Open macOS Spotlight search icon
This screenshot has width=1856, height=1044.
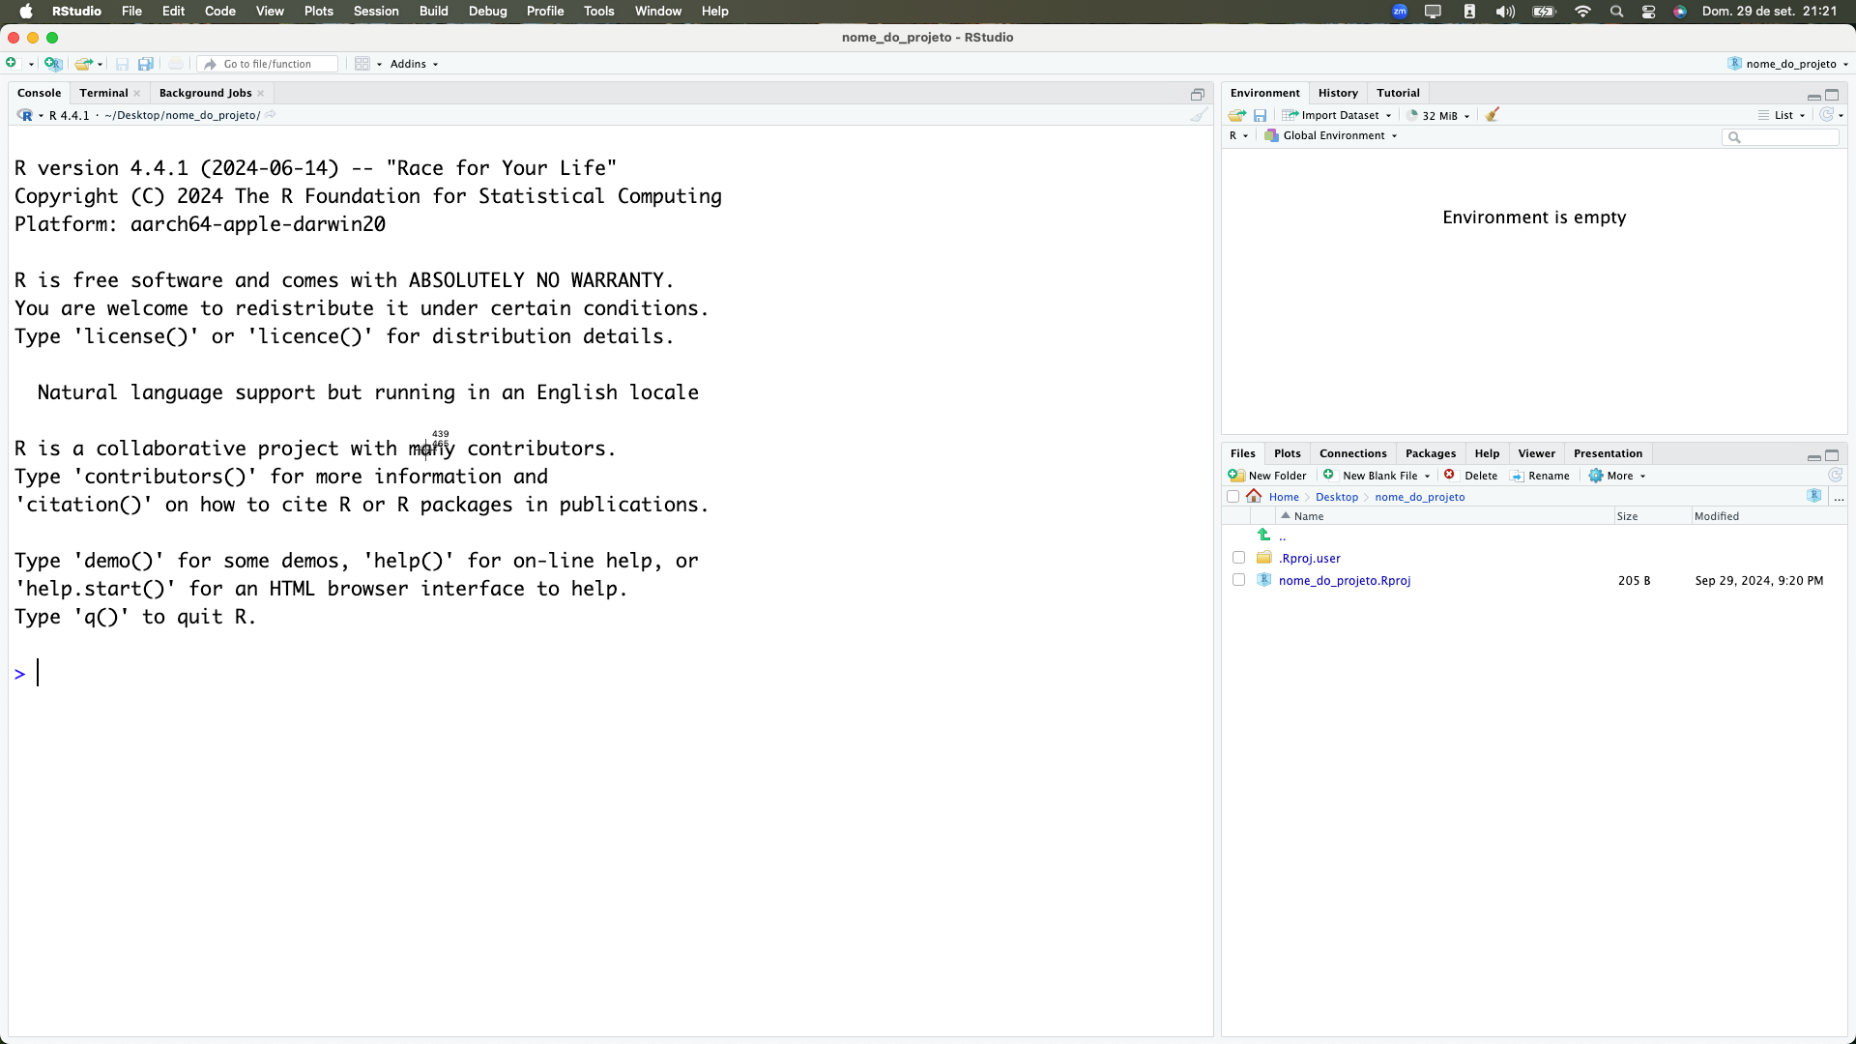click(1616, 12)
